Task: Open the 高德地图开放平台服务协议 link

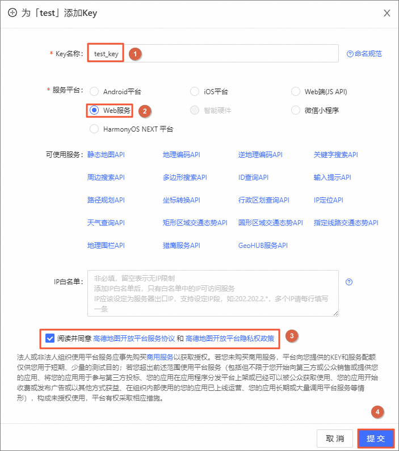Action: tap(134, 339)
